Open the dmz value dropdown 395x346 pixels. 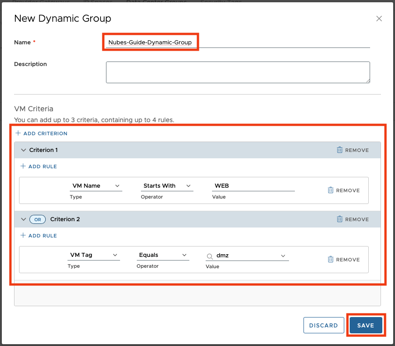(x=247, y=256)
